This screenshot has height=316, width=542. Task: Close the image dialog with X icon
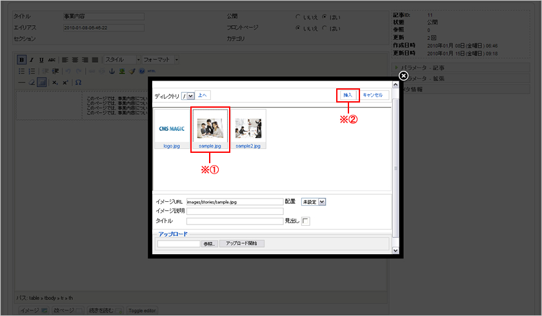[403, 75]
